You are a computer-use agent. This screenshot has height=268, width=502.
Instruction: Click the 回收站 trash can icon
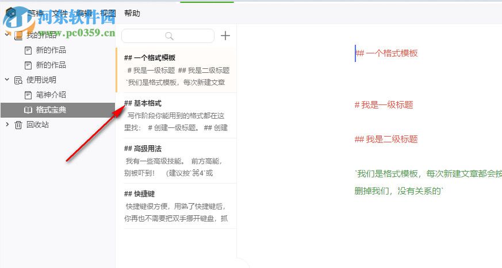coord(18,125)
